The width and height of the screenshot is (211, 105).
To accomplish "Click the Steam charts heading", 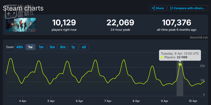I will [x=23, y=8].
